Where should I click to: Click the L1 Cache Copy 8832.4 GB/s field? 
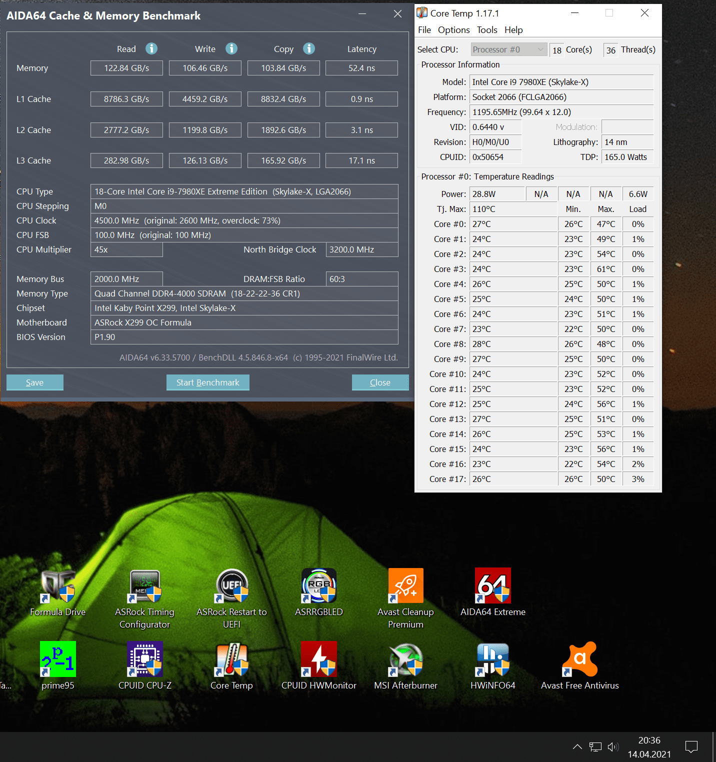pos(283,99)
